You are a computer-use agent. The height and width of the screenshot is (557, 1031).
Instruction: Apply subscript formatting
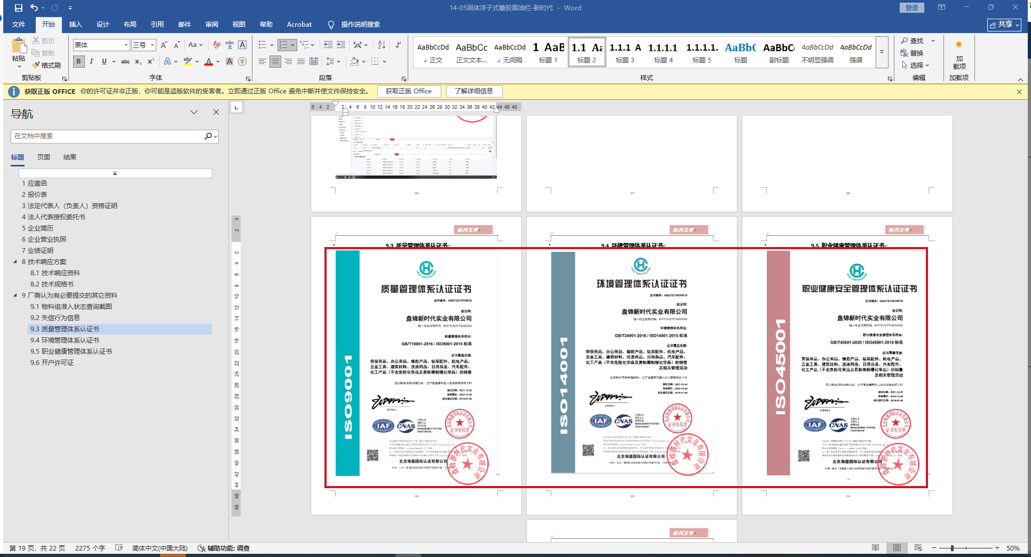(138, 62)
